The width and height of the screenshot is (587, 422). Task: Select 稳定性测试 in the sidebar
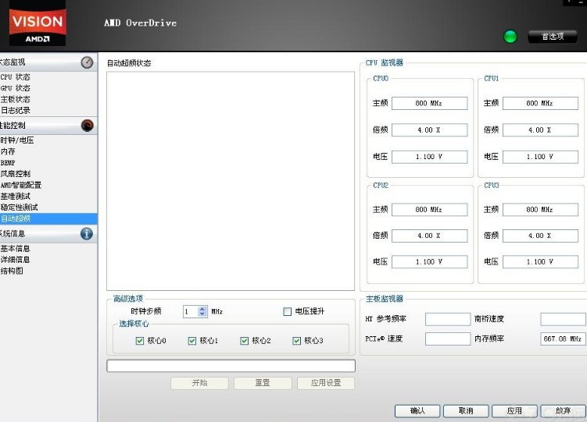click(19, 207)
